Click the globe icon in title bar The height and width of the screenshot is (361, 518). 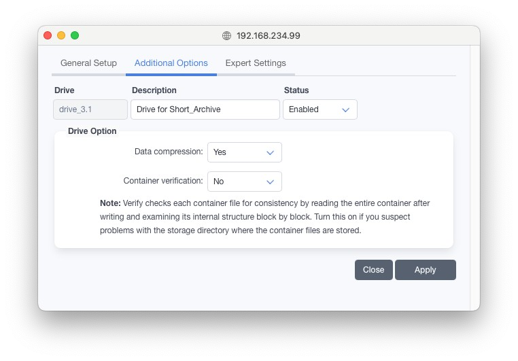[x=227, y=36]
